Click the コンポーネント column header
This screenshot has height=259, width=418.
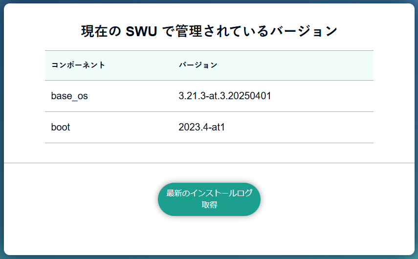(x=78, y=65)
